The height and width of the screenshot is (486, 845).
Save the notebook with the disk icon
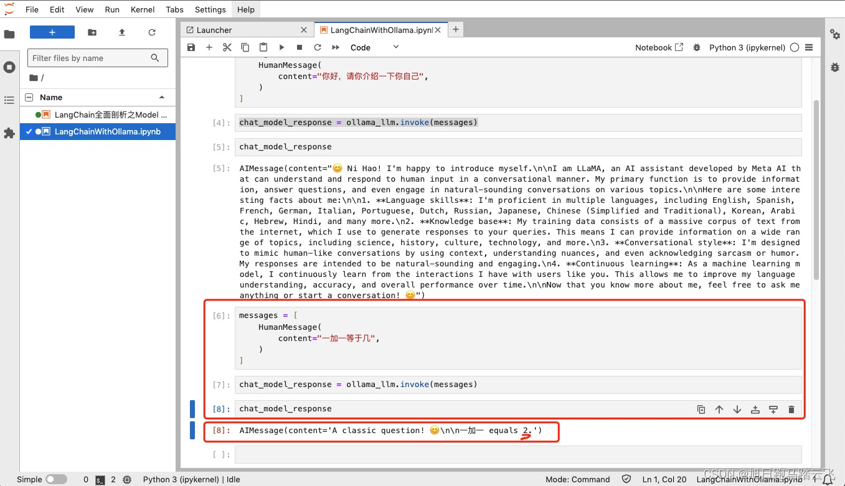[x=191, y=47]
